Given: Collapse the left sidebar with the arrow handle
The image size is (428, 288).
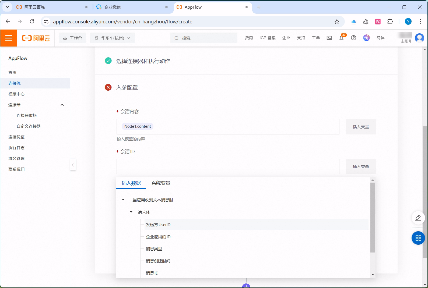Looking at the screenshot, I should 73,165.
